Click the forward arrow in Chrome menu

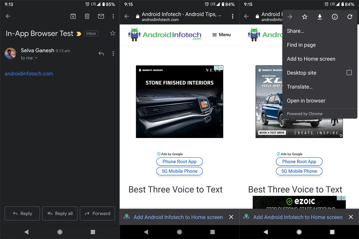(x=290, y=17)
